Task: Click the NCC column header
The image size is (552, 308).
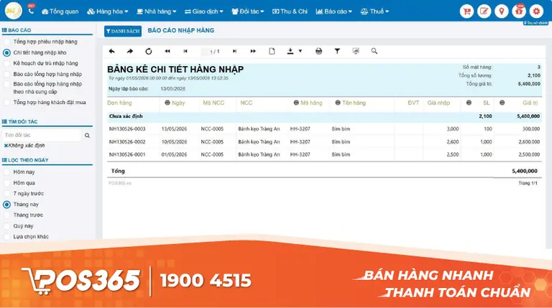Action: [x=246, y=103]
